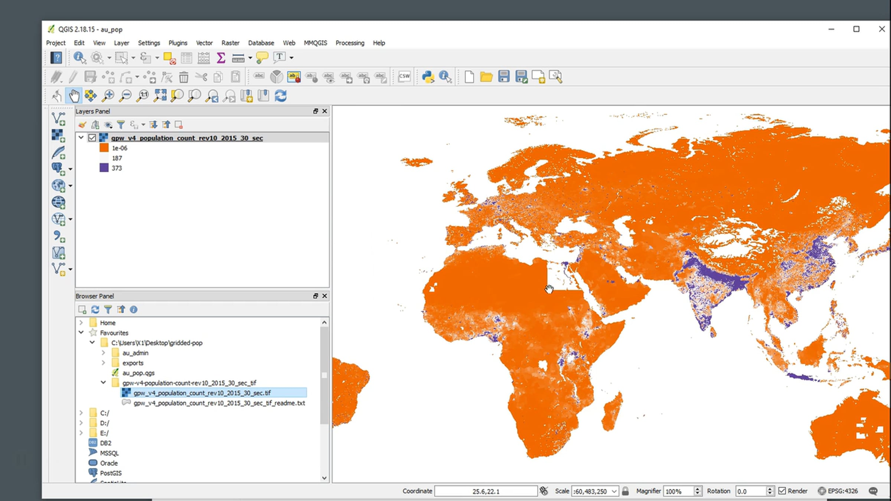Zoom to Full extent
Screen dimensions: 891x501
tap(160, 96)
